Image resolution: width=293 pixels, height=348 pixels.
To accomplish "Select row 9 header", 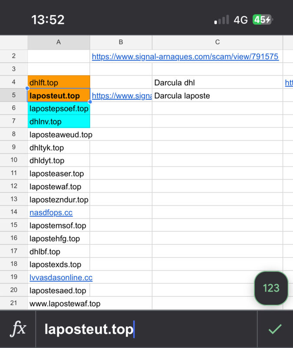I will [14, 147].
